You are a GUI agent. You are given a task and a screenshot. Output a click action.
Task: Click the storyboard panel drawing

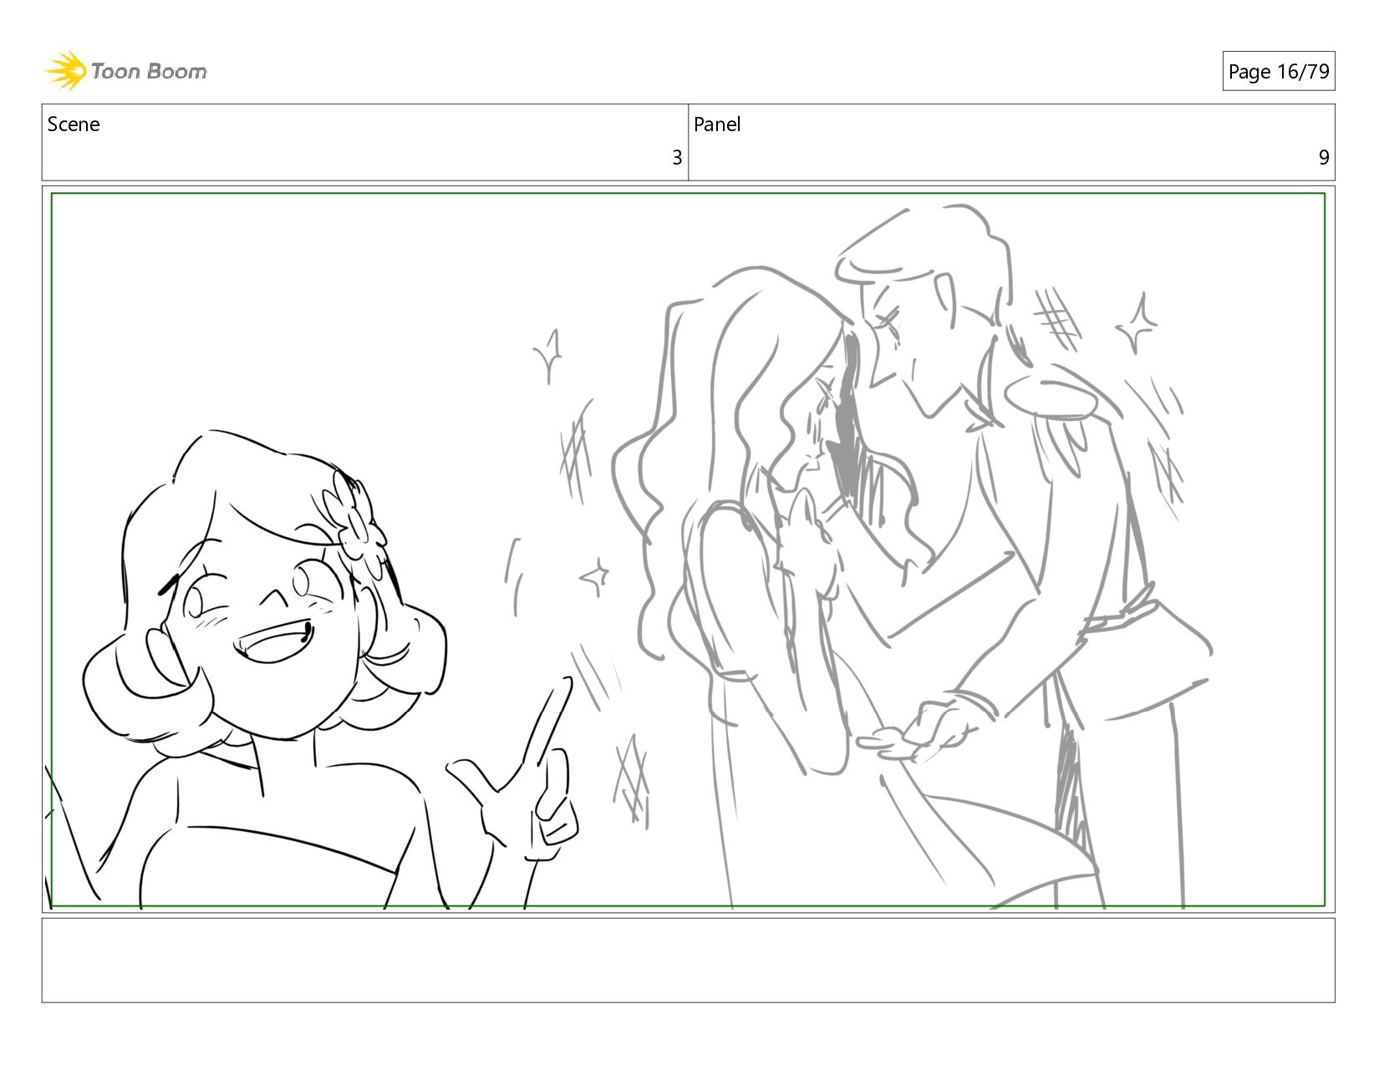point(688,550)
